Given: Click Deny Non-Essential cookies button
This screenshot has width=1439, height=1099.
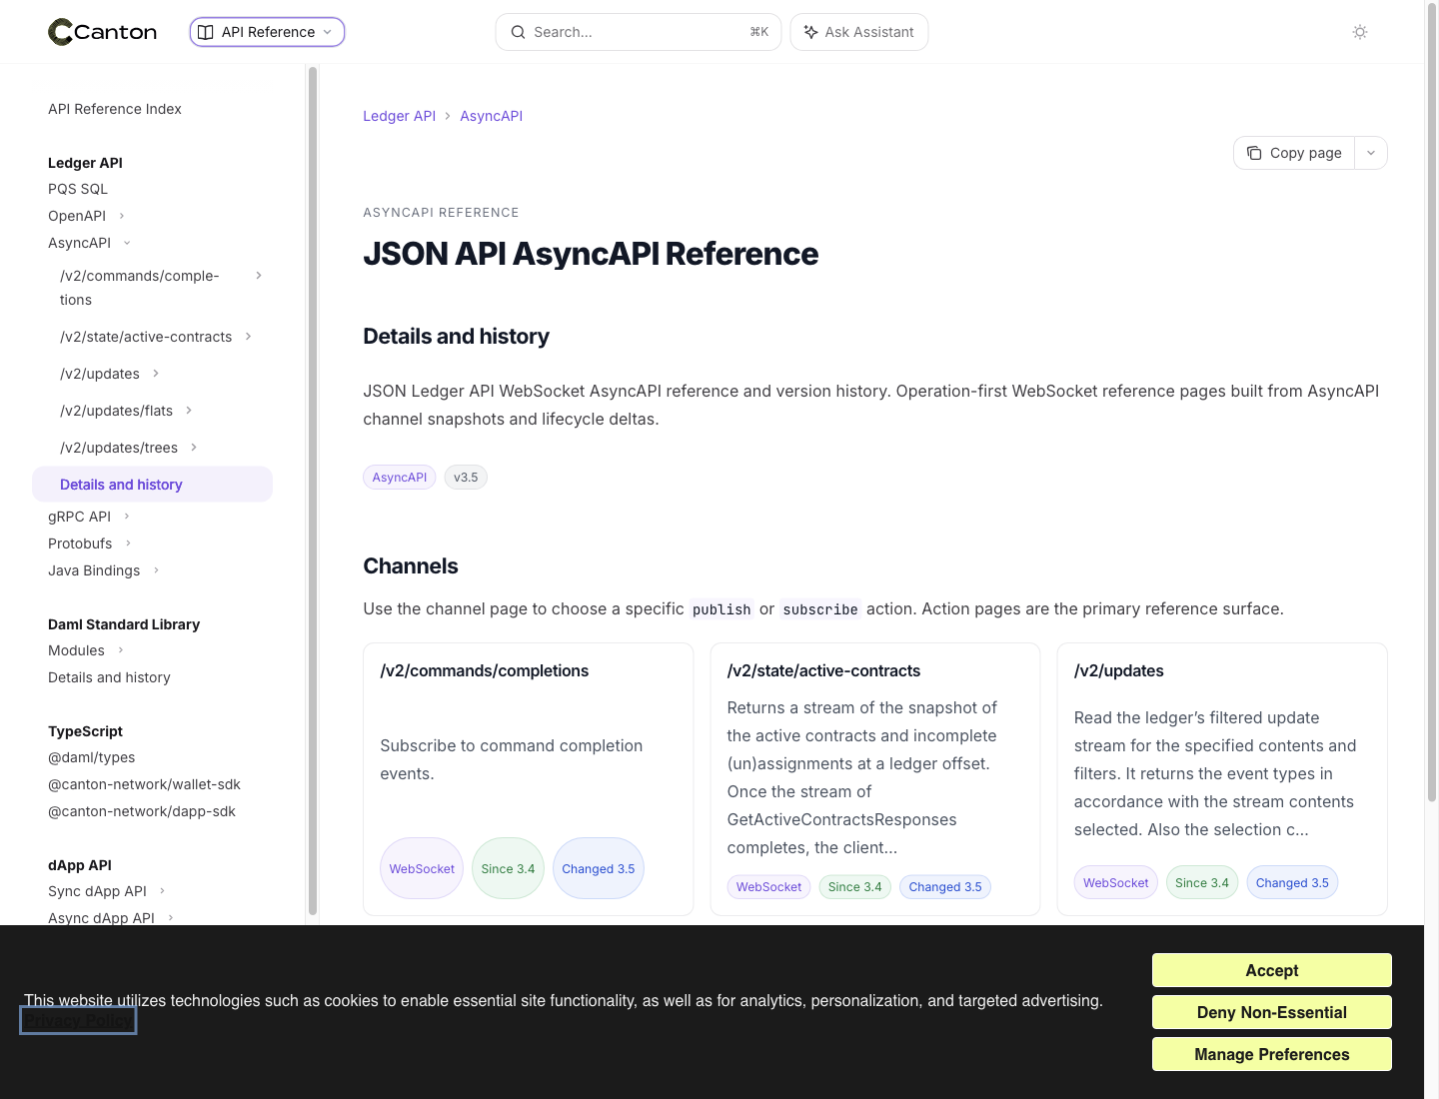Looking at the screenshot, I should click(1272, 1012).
